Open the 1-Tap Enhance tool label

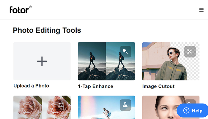[x=95, y=86]
